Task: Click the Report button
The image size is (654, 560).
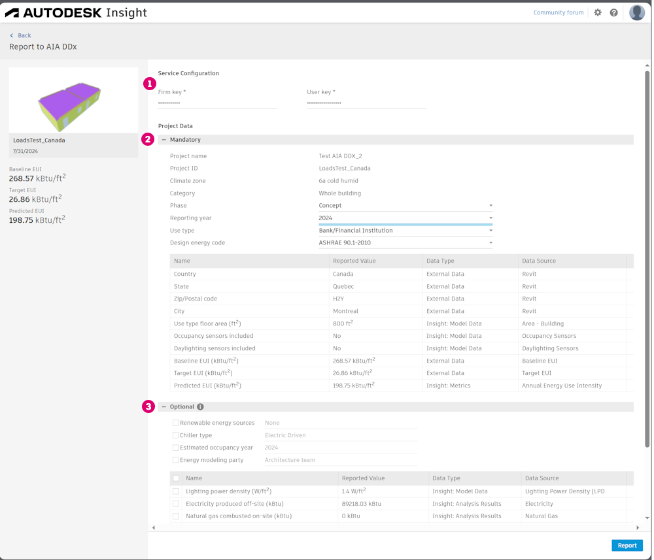Action: coord(627,545)
